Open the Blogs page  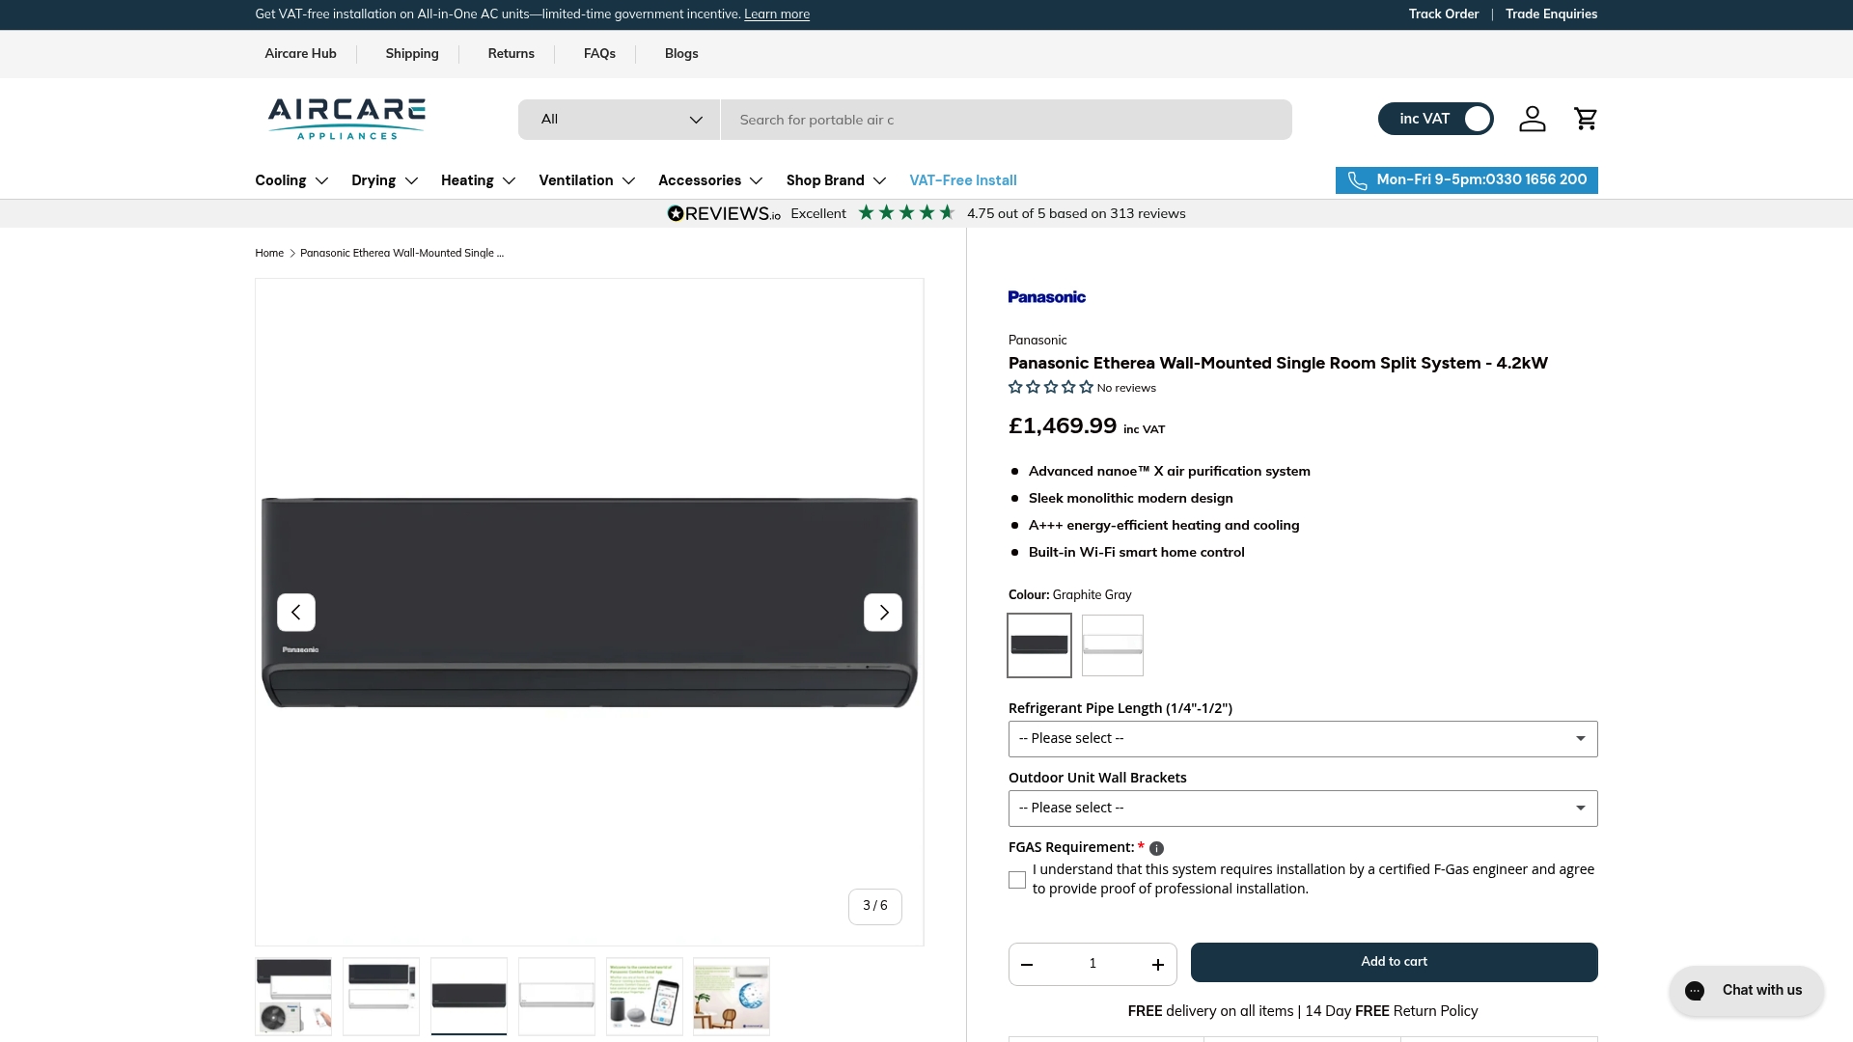(x=681, y=54)
